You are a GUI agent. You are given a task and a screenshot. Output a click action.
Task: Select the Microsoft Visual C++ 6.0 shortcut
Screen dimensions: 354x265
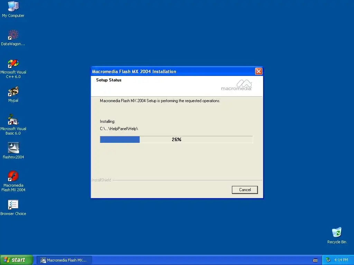(x=13, y=69)
